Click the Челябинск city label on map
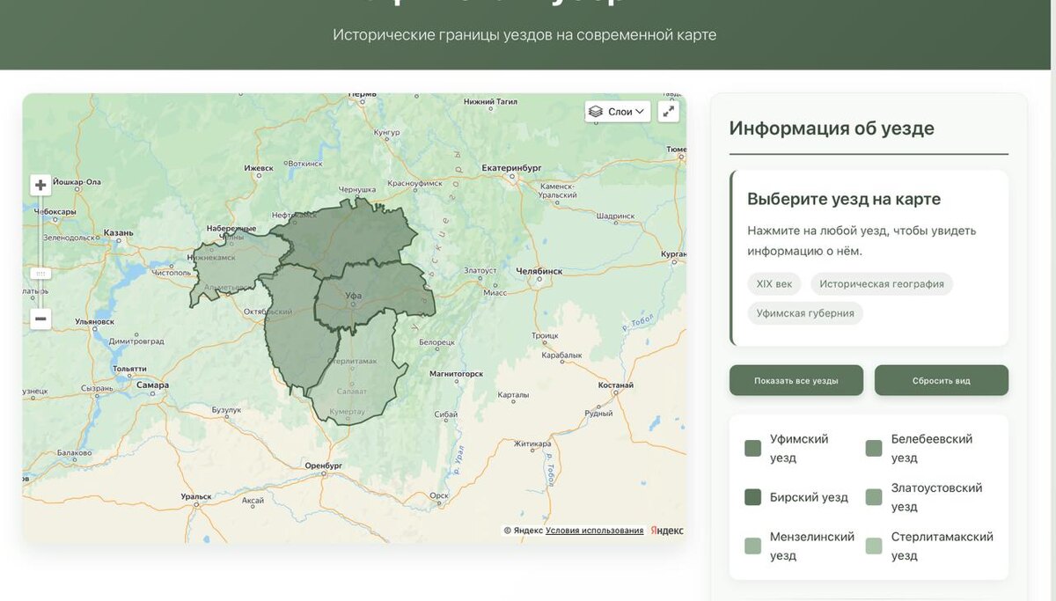1056x601 pixels. [539, 271]
